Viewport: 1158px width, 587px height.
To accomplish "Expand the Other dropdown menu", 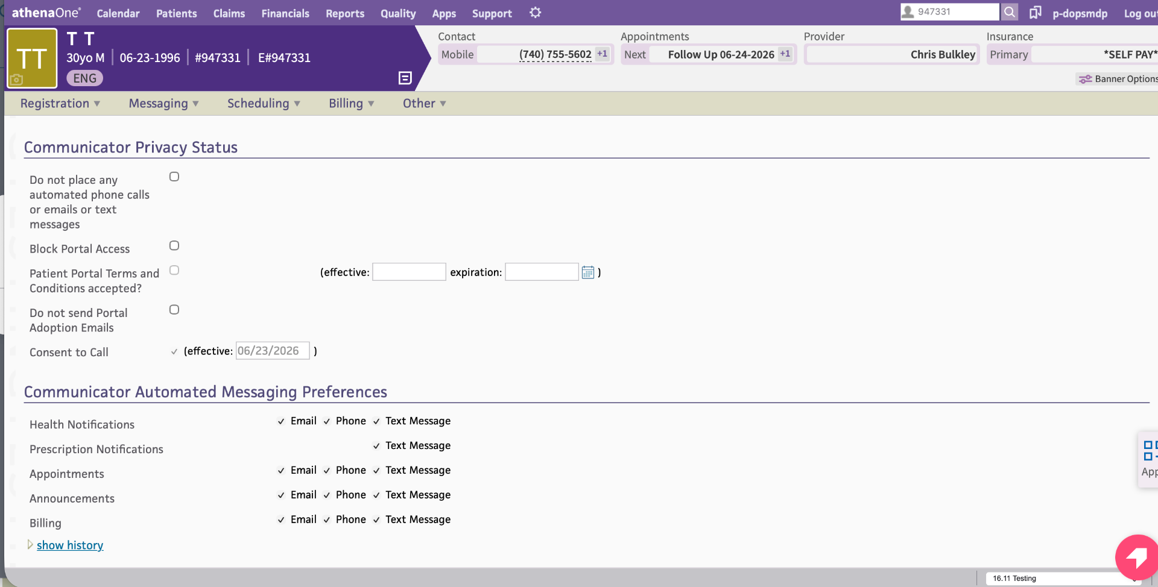I will (x=425, y=104).
